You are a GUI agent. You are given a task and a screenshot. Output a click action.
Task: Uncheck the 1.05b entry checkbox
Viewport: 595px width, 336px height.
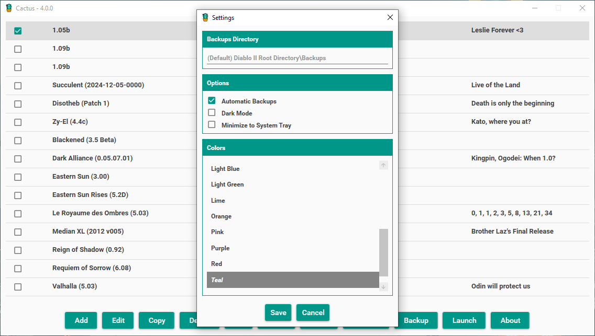(18, 31)
